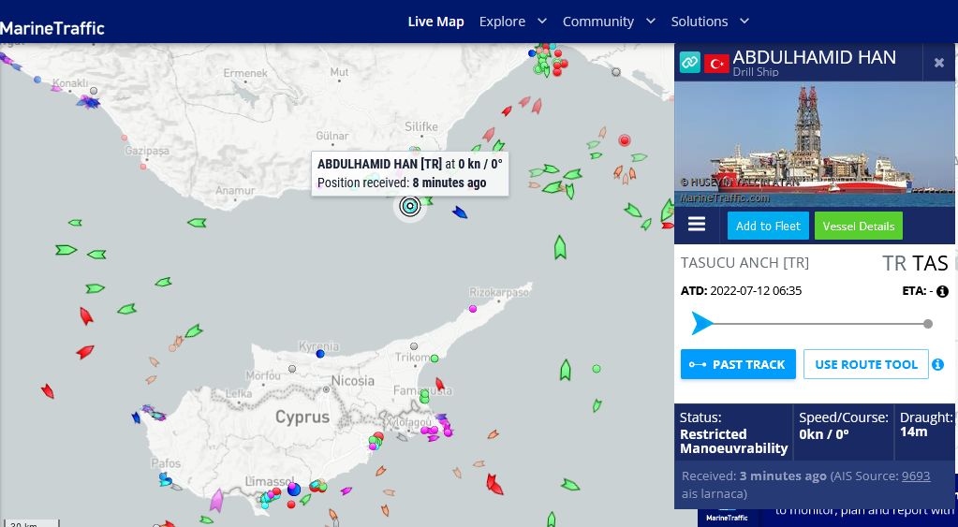
Task: Select the ABDULHAMID HAN target marker on map
Action: click(x=410, y=207)
